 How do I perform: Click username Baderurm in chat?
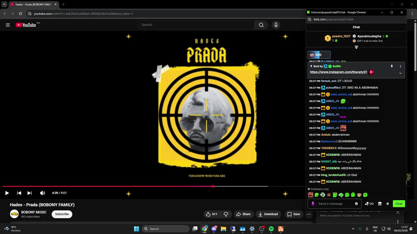(328, 141)
